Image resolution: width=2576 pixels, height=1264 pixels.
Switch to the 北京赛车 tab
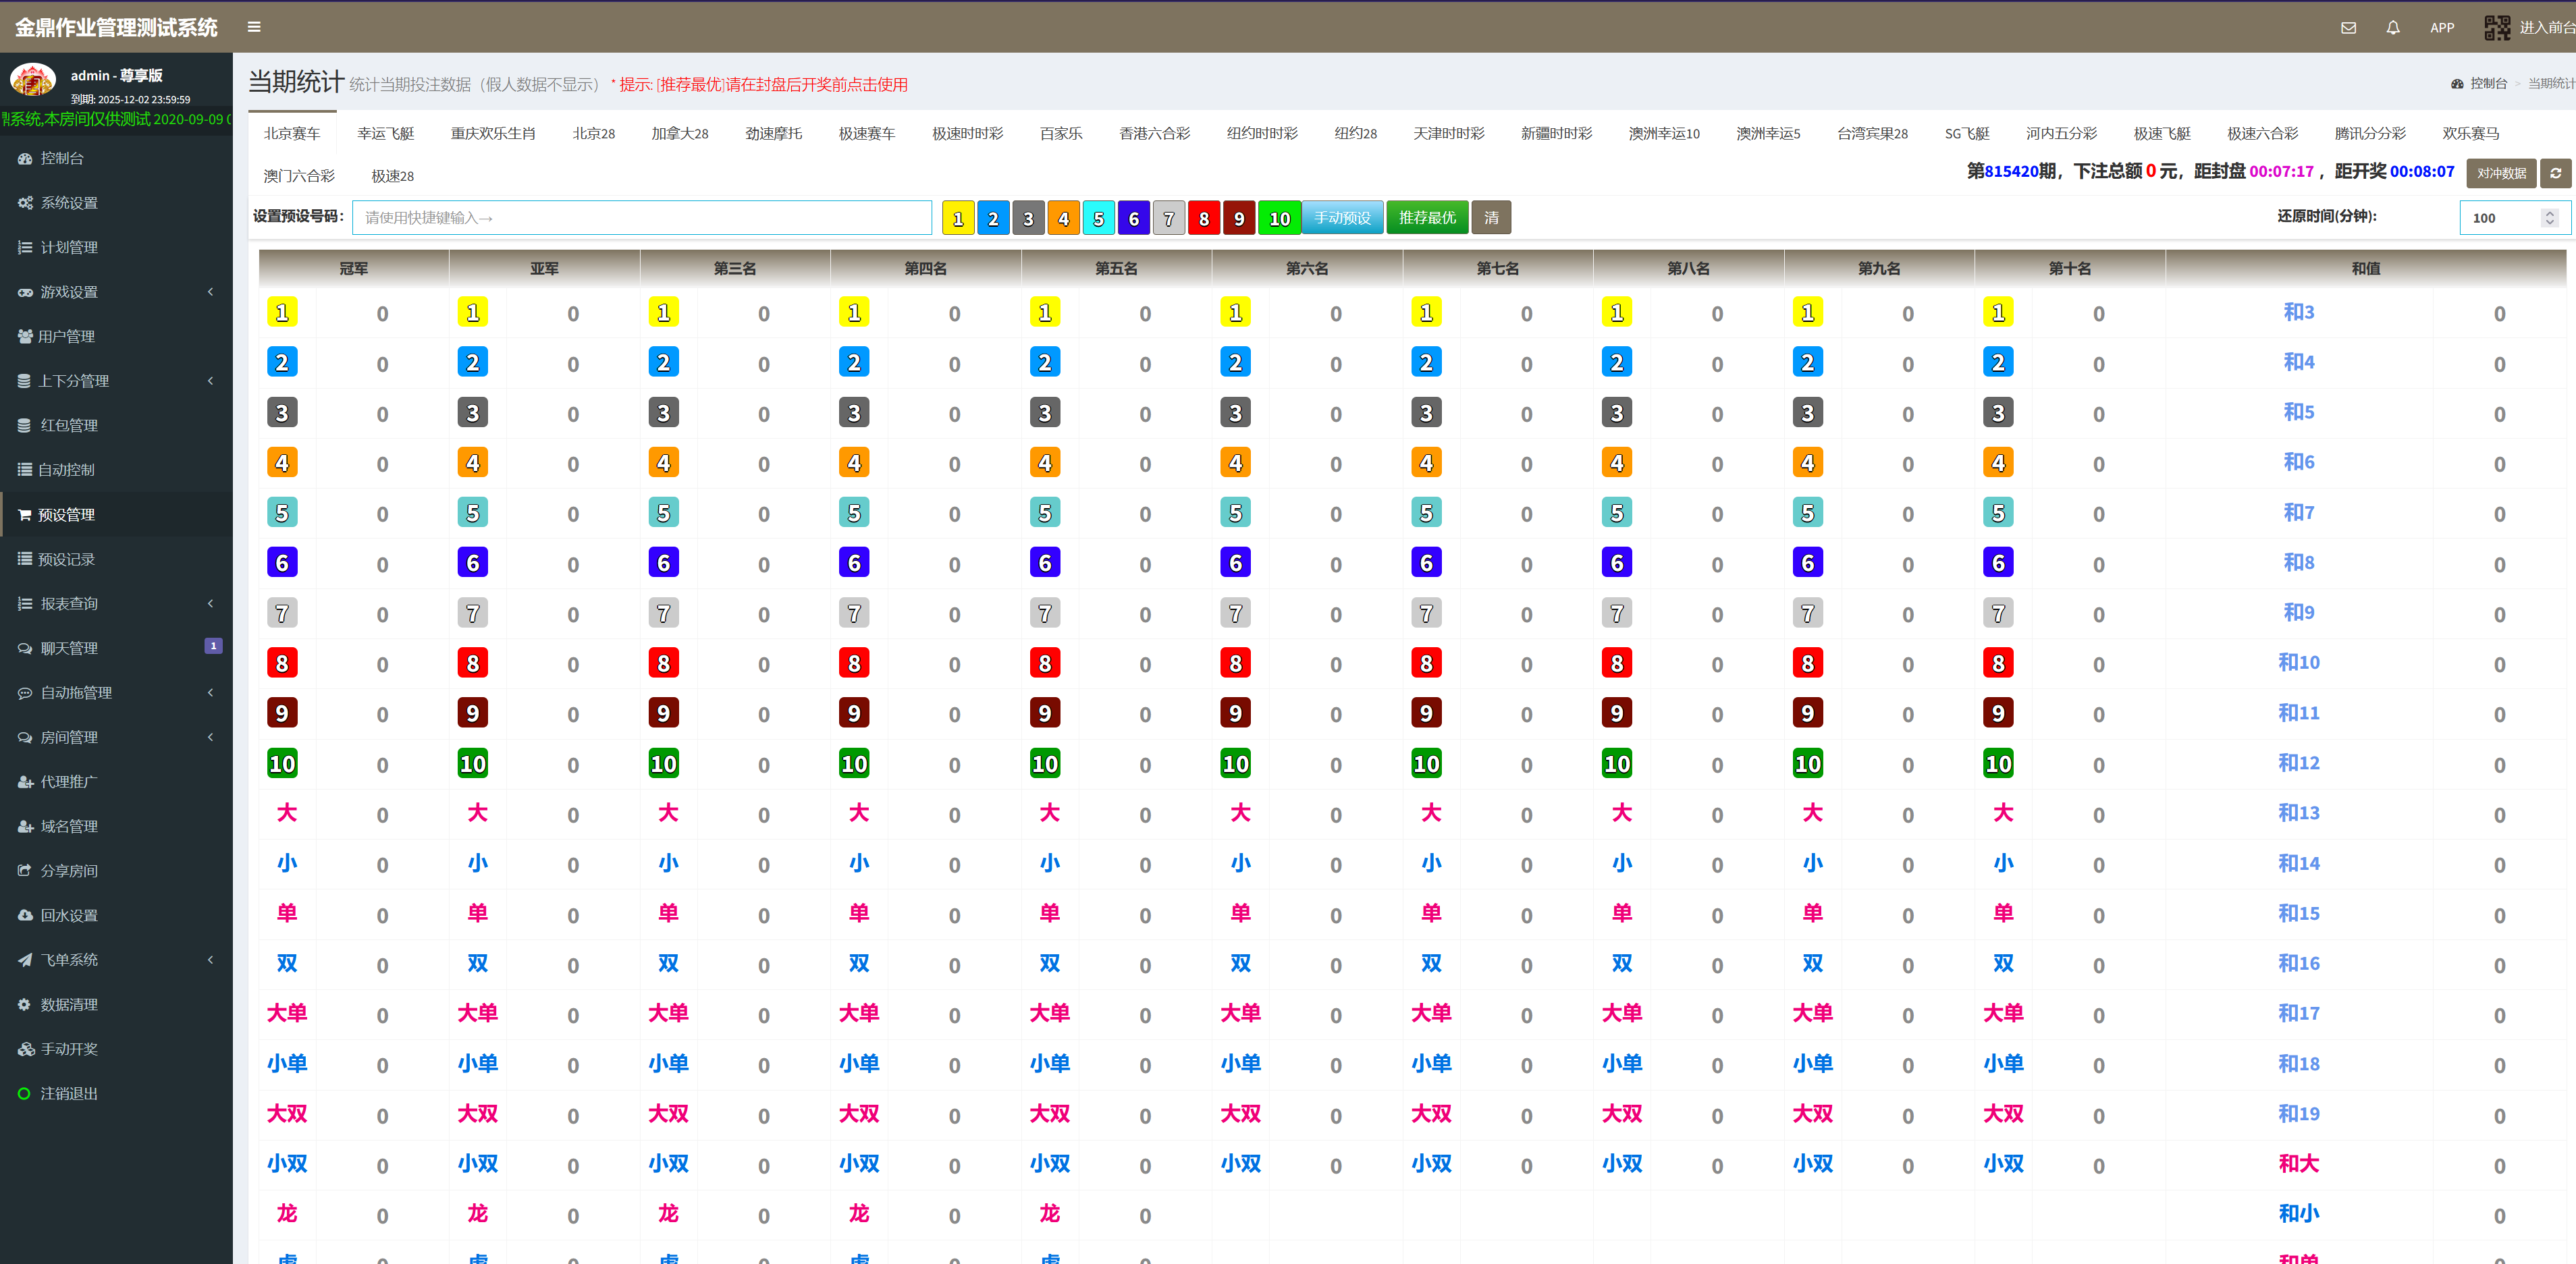292,133
